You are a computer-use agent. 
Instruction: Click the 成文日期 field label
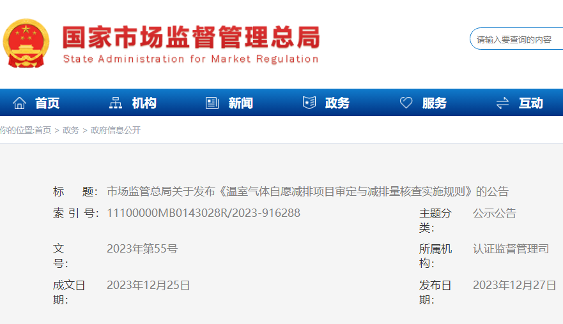[x=69, y=293]
